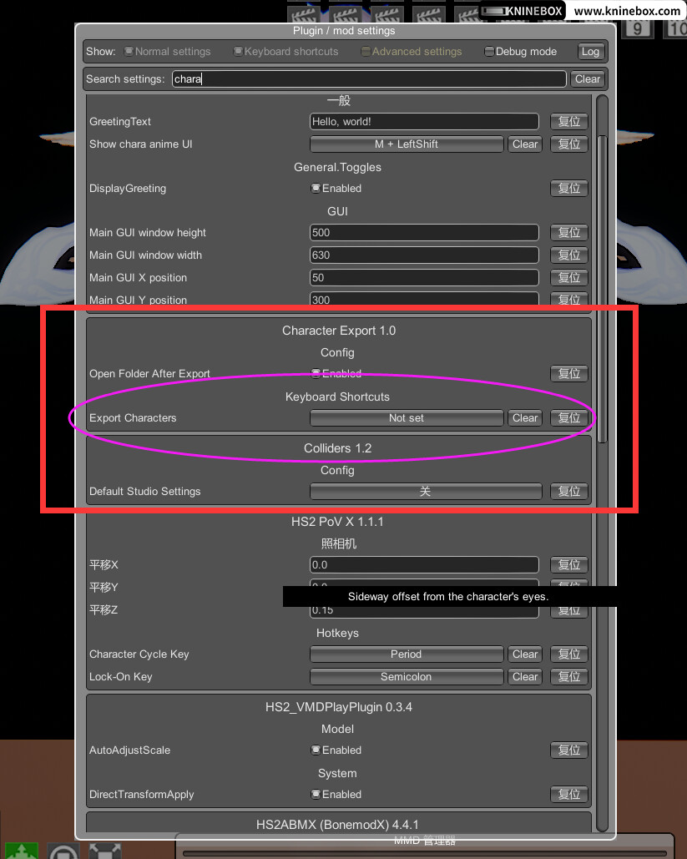This screenshot has height=859, width=687.
Task: Click the settings list vertical scrollbar
Action: tap(602, 289)
